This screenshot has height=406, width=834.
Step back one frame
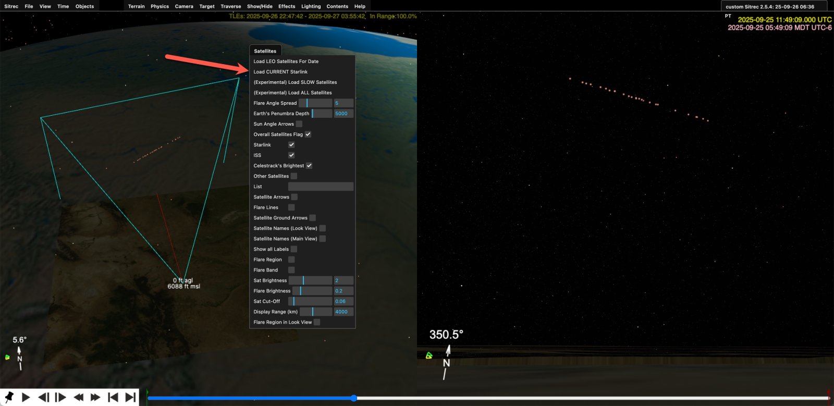coord(44,397)
